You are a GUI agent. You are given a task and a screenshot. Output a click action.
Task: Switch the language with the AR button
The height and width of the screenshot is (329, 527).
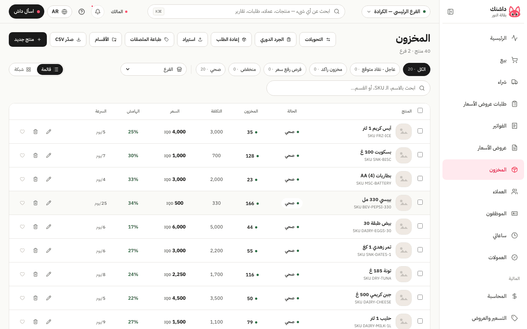(60, 12)
